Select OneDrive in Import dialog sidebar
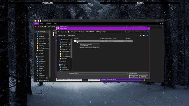Screen dimensions: 189x106 click(63, 62)
